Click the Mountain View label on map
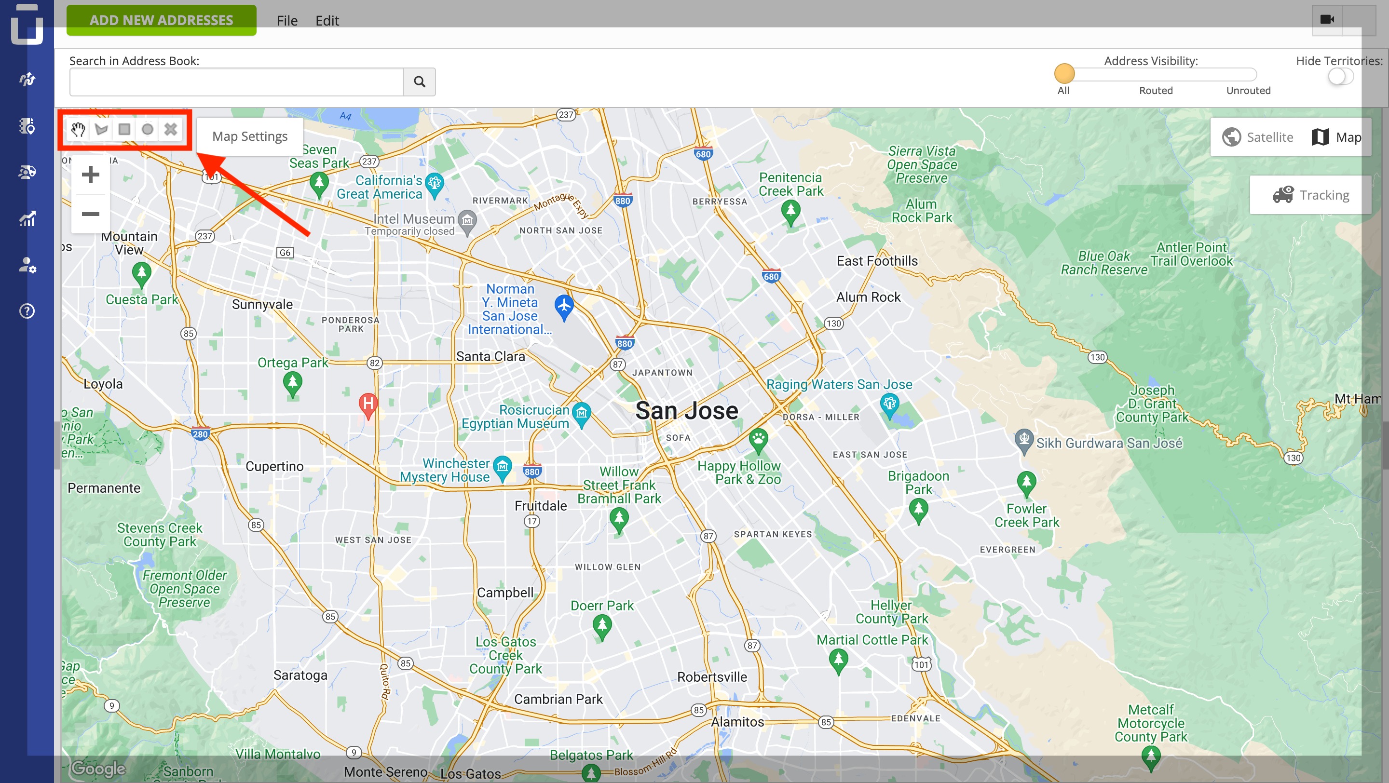Screen dimensions: 1389x783 (129, 243)
